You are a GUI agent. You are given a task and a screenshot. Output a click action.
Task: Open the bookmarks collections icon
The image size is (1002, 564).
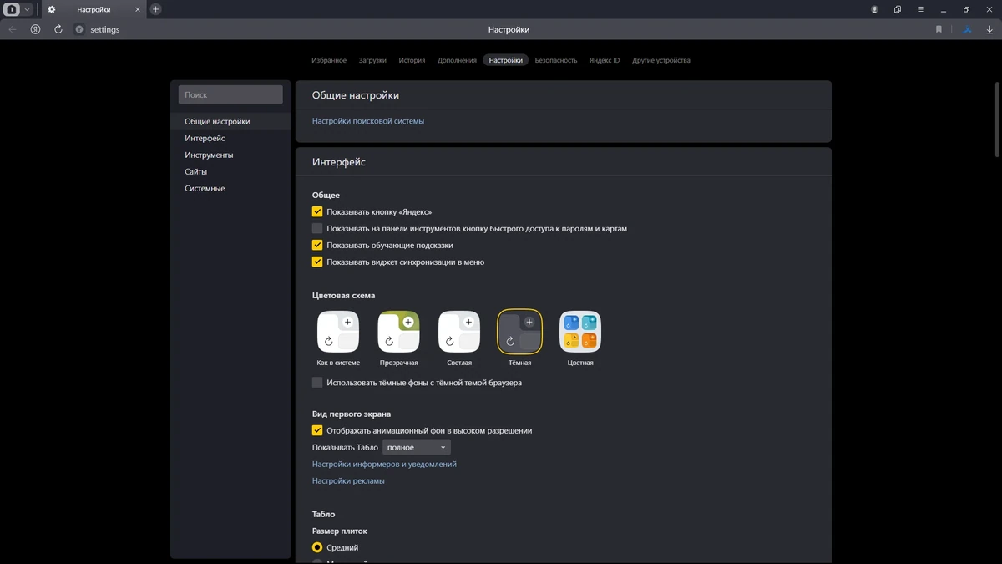pyautogui.click(x=898, y=9)
